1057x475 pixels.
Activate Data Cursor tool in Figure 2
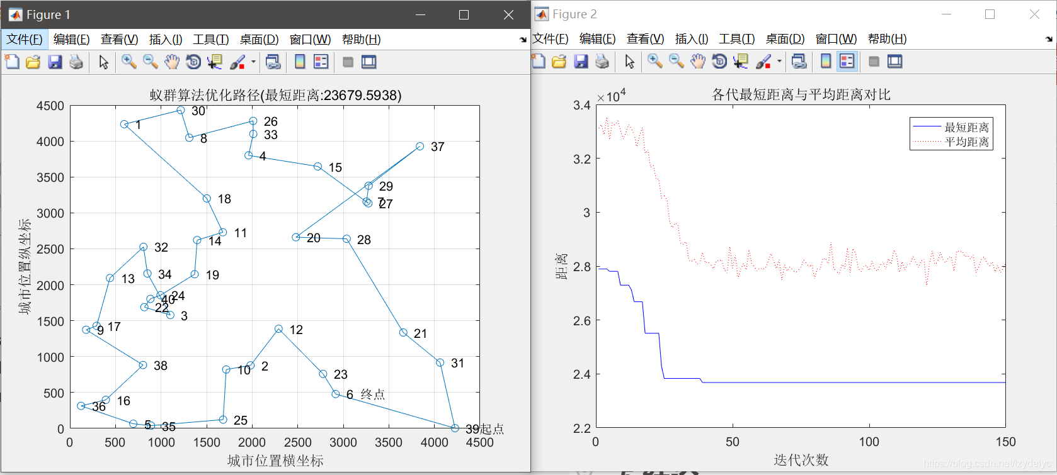click(x=741, y=61)
